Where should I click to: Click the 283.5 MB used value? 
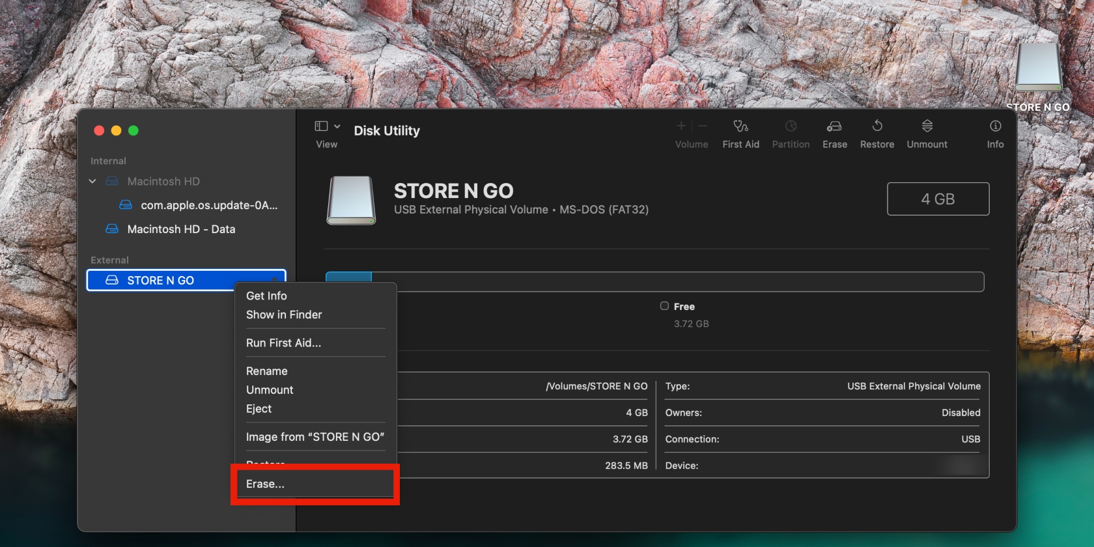click(626, 466)
